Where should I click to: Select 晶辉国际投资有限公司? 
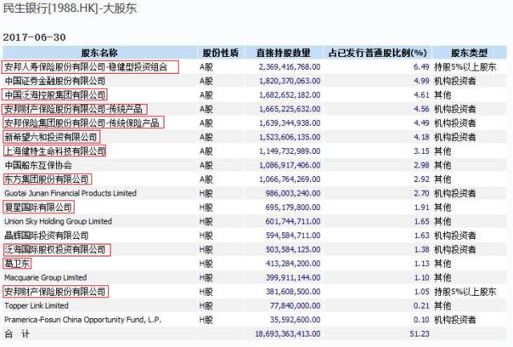coord(46,236)
